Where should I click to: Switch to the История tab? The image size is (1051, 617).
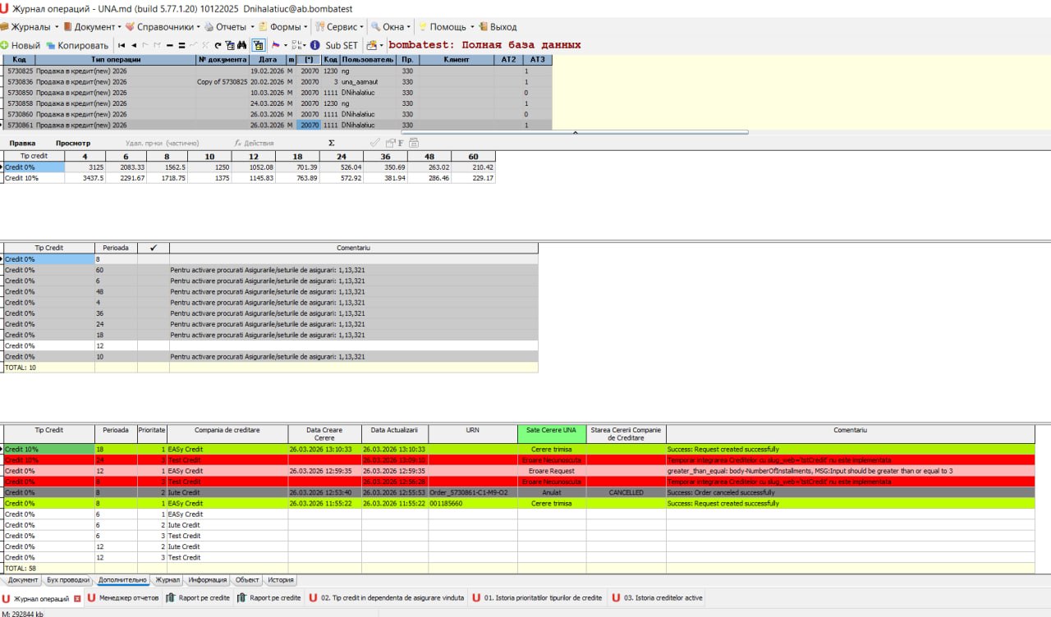click(x=281, y=579)
